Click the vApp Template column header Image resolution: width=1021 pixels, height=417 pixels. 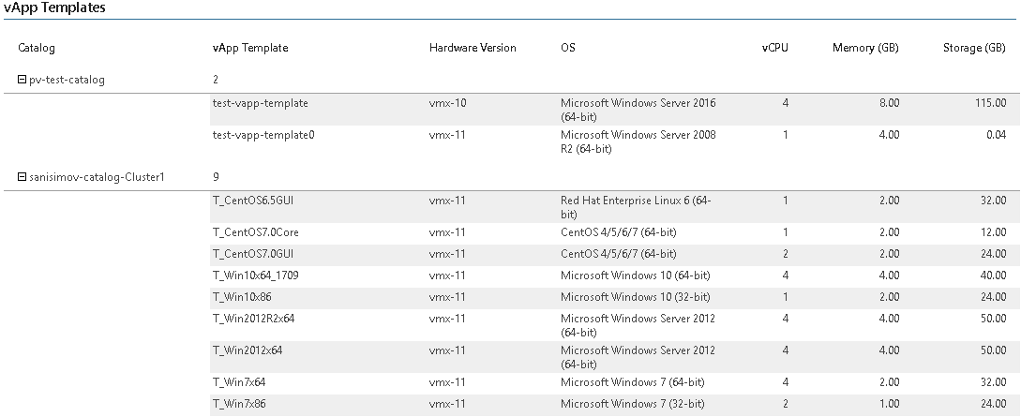[x=250, y=48]
